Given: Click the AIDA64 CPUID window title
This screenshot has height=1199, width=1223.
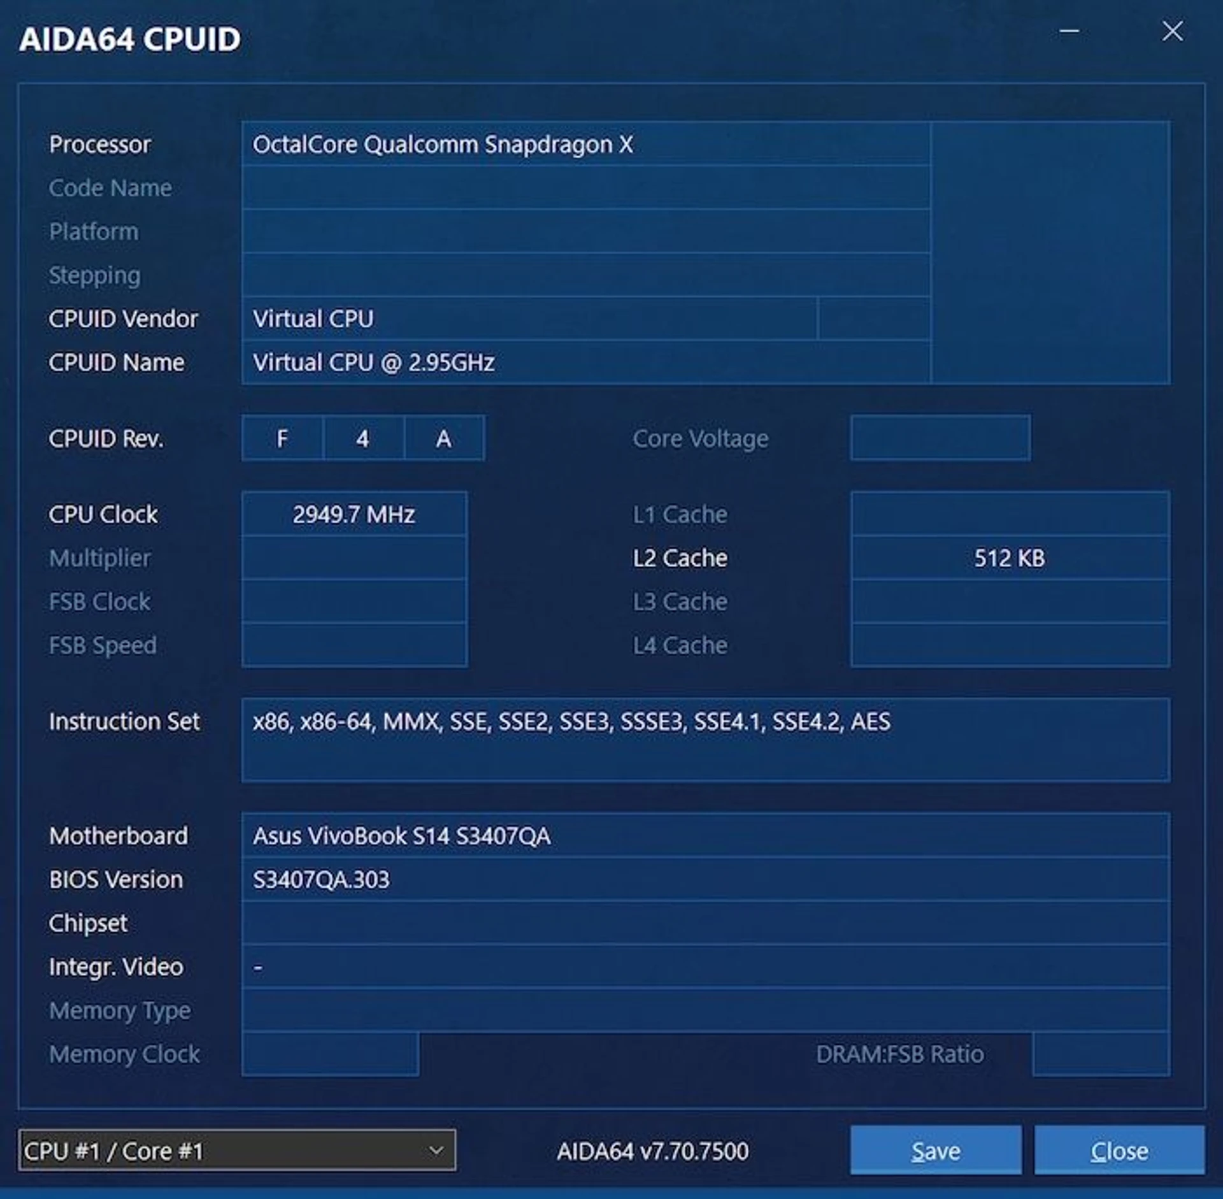Looking at the screenshot, I should [x=130, y=39].
